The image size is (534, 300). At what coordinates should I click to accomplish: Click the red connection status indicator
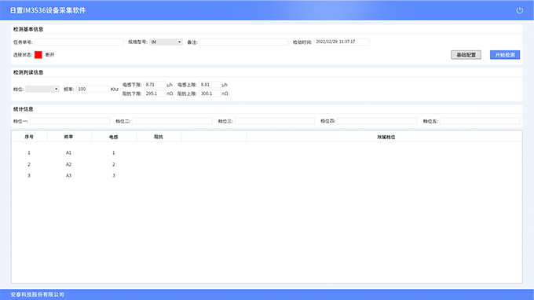[38, 54]
